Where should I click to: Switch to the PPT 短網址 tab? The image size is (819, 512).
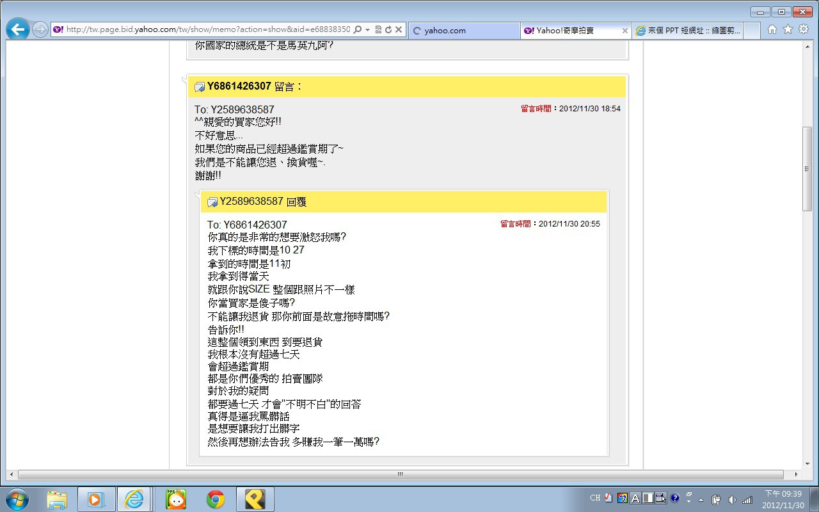(x=688, y=30)
